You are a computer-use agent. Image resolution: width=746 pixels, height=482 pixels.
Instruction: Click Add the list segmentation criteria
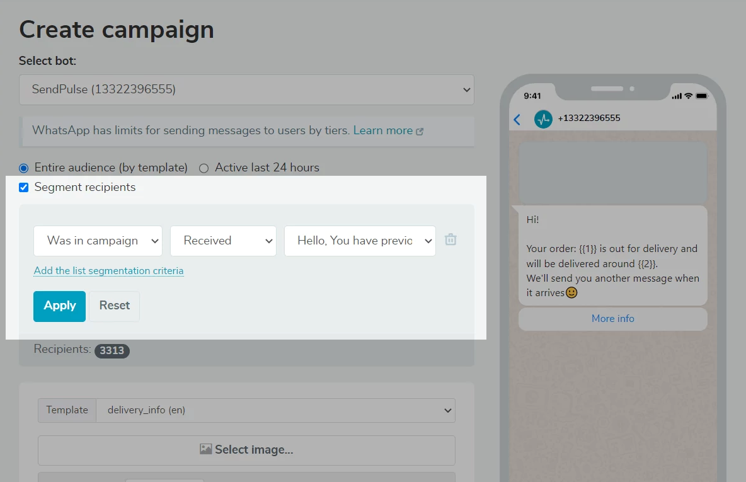[x=108, y=271]
